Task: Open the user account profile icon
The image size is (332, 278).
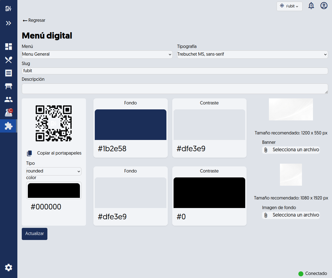Action: 324,6
